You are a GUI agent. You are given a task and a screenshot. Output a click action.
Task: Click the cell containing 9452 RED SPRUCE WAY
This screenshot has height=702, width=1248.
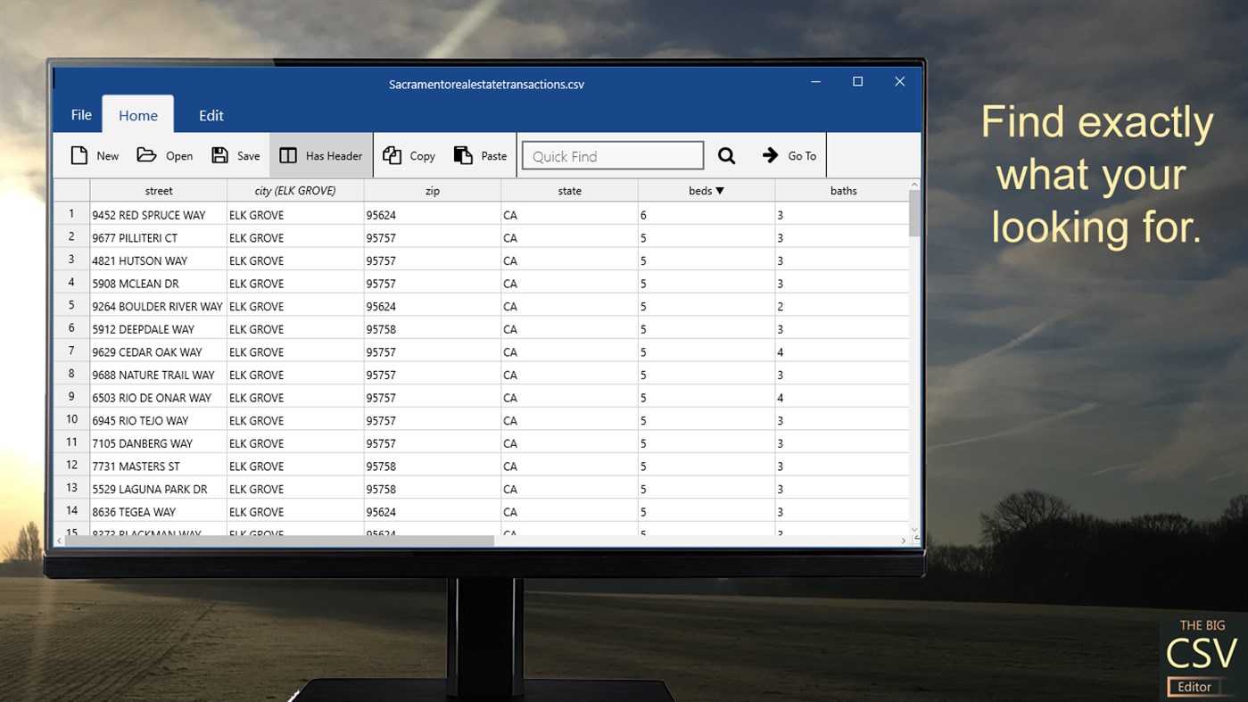coord(148,214)
